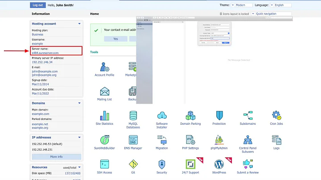
Task: Open the Git tool
Action: (x=133, y=167)
